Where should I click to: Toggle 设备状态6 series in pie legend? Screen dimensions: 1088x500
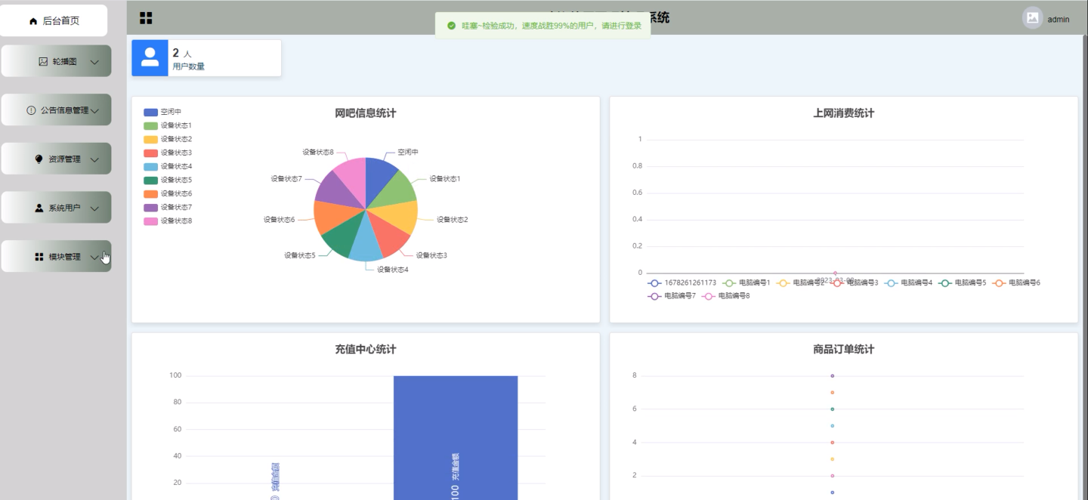[168, 193]
